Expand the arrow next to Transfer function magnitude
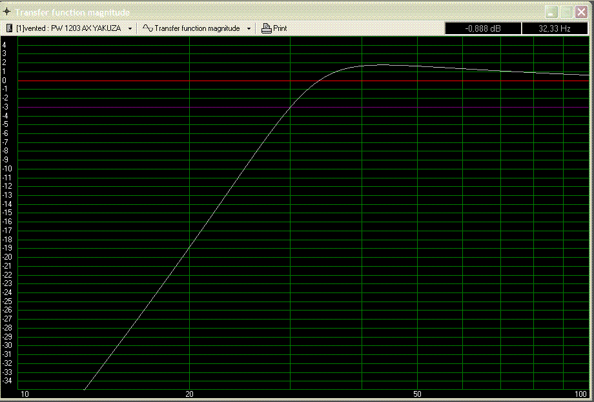The height and width of the screenshot is (402, 594). coord(249,29)
